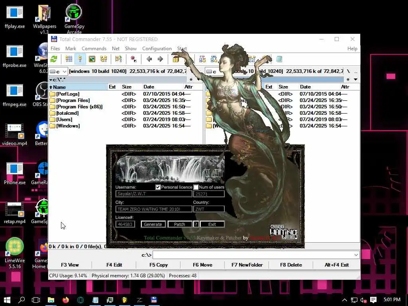Click the F3 View button
Viewport: 408px width, 306px height.
coord(70,265)
